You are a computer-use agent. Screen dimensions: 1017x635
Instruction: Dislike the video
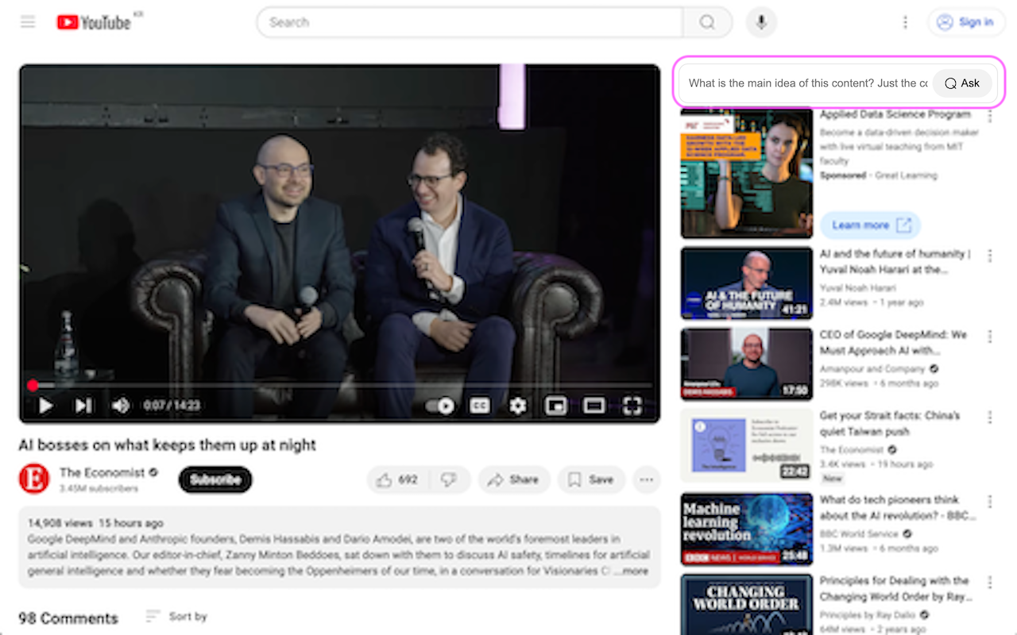(x=450, y=479)
